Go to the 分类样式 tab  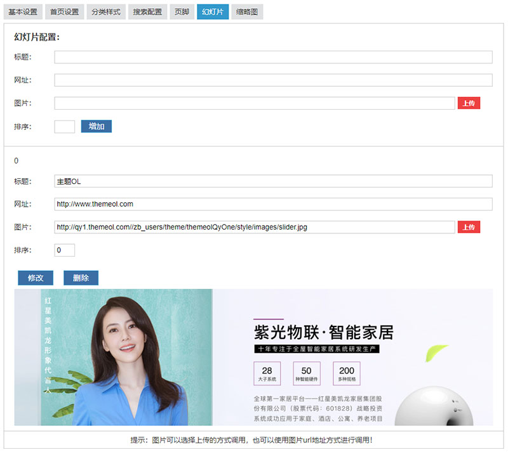click(105, 12)
